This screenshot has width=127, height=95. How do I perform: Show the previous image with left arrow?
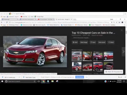click(x=2, y=52)
